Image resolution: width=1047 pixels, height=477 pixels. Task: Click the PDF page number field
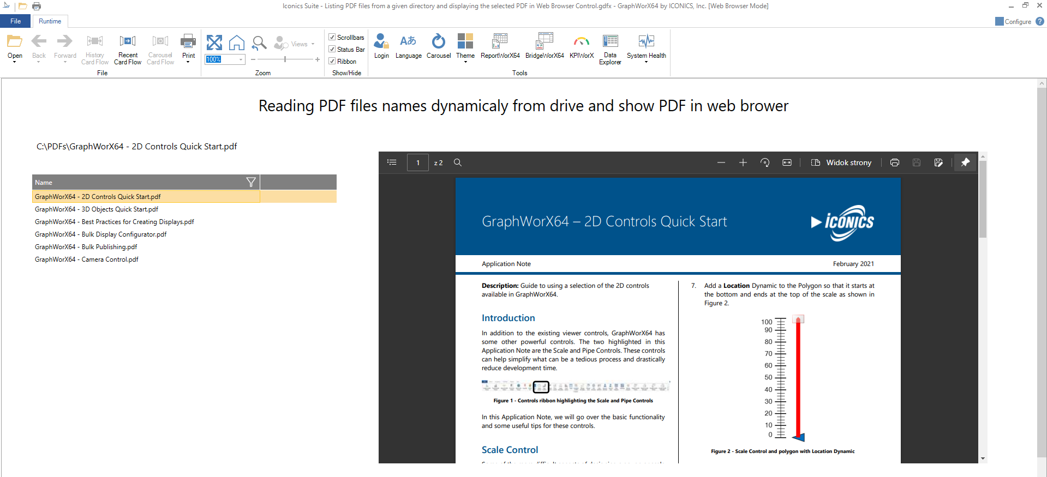coord(418,162)
